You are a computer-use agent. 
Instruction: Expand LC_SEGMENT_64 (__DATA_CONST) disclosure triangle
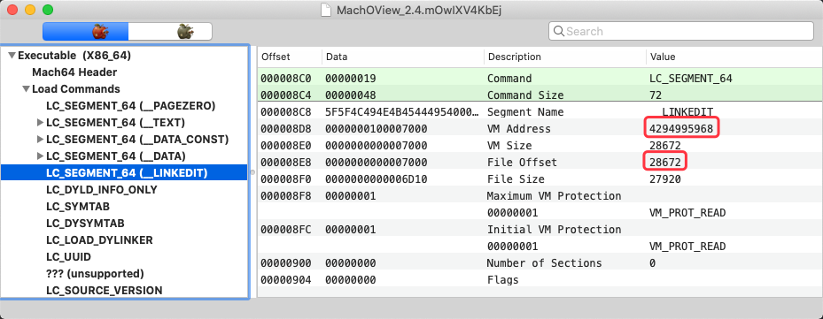40,140
